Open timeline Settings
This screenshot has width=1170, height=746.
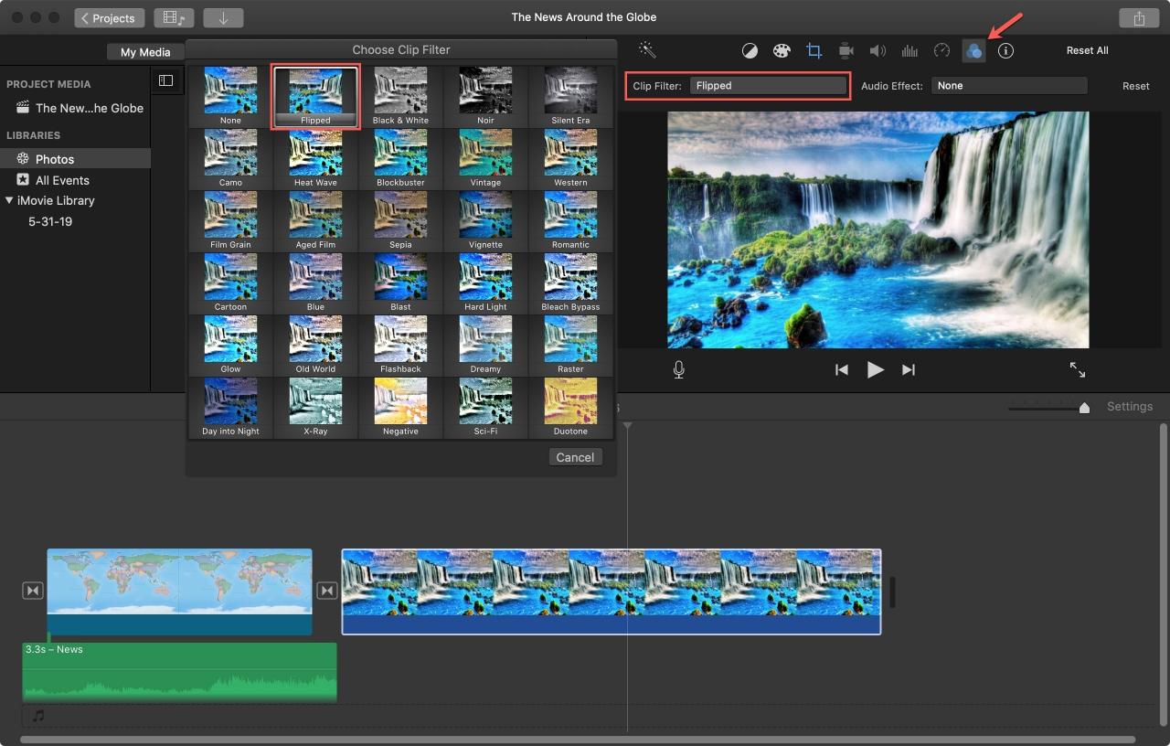(1130, 407)
